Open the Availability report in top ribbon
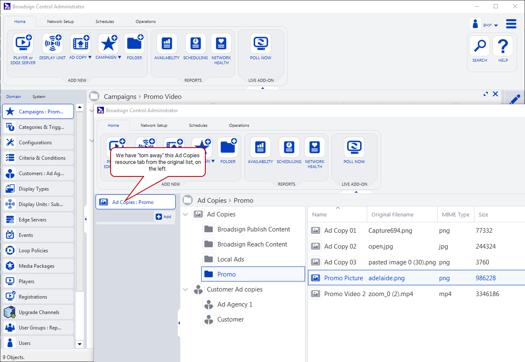This screenshot has width=525, height=362. [x=167, y=43]
